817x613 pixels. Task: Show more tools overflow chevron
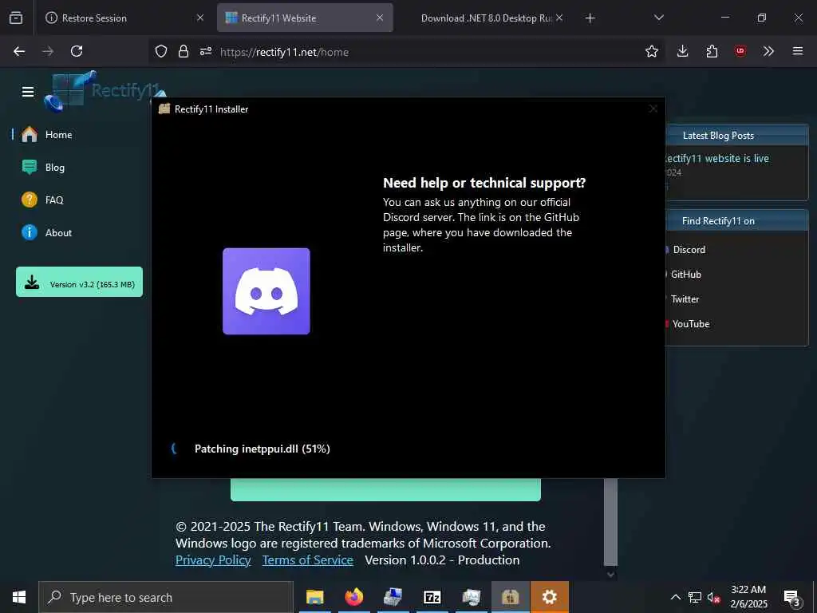click(x=768, y=51)
